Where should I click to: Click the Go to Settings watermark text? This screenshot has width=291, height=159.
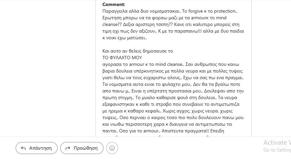pos(277,150)
